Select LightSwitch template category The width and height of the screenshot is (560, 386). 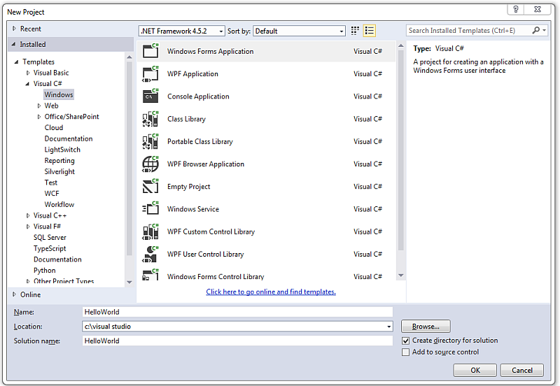(x=62, y=150)
